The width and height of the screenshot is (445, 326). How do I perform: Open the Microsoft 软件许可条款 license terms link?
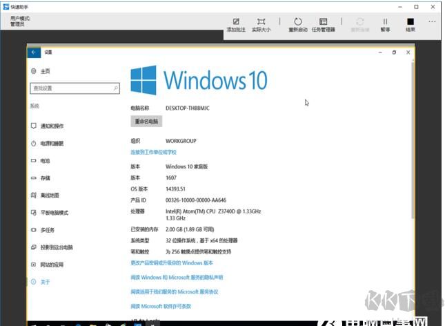point(161,306)
